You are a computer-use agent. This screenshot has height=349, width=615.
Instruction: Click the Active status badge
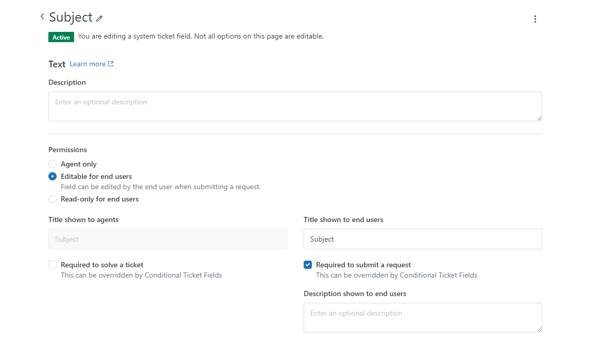[61, 37]
